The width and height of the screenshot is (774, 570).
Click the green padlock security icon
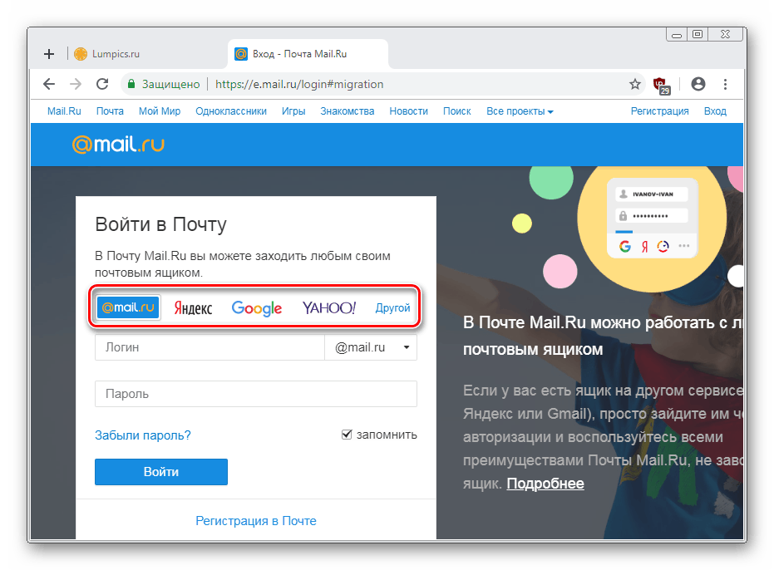click(x=131, y=84)
